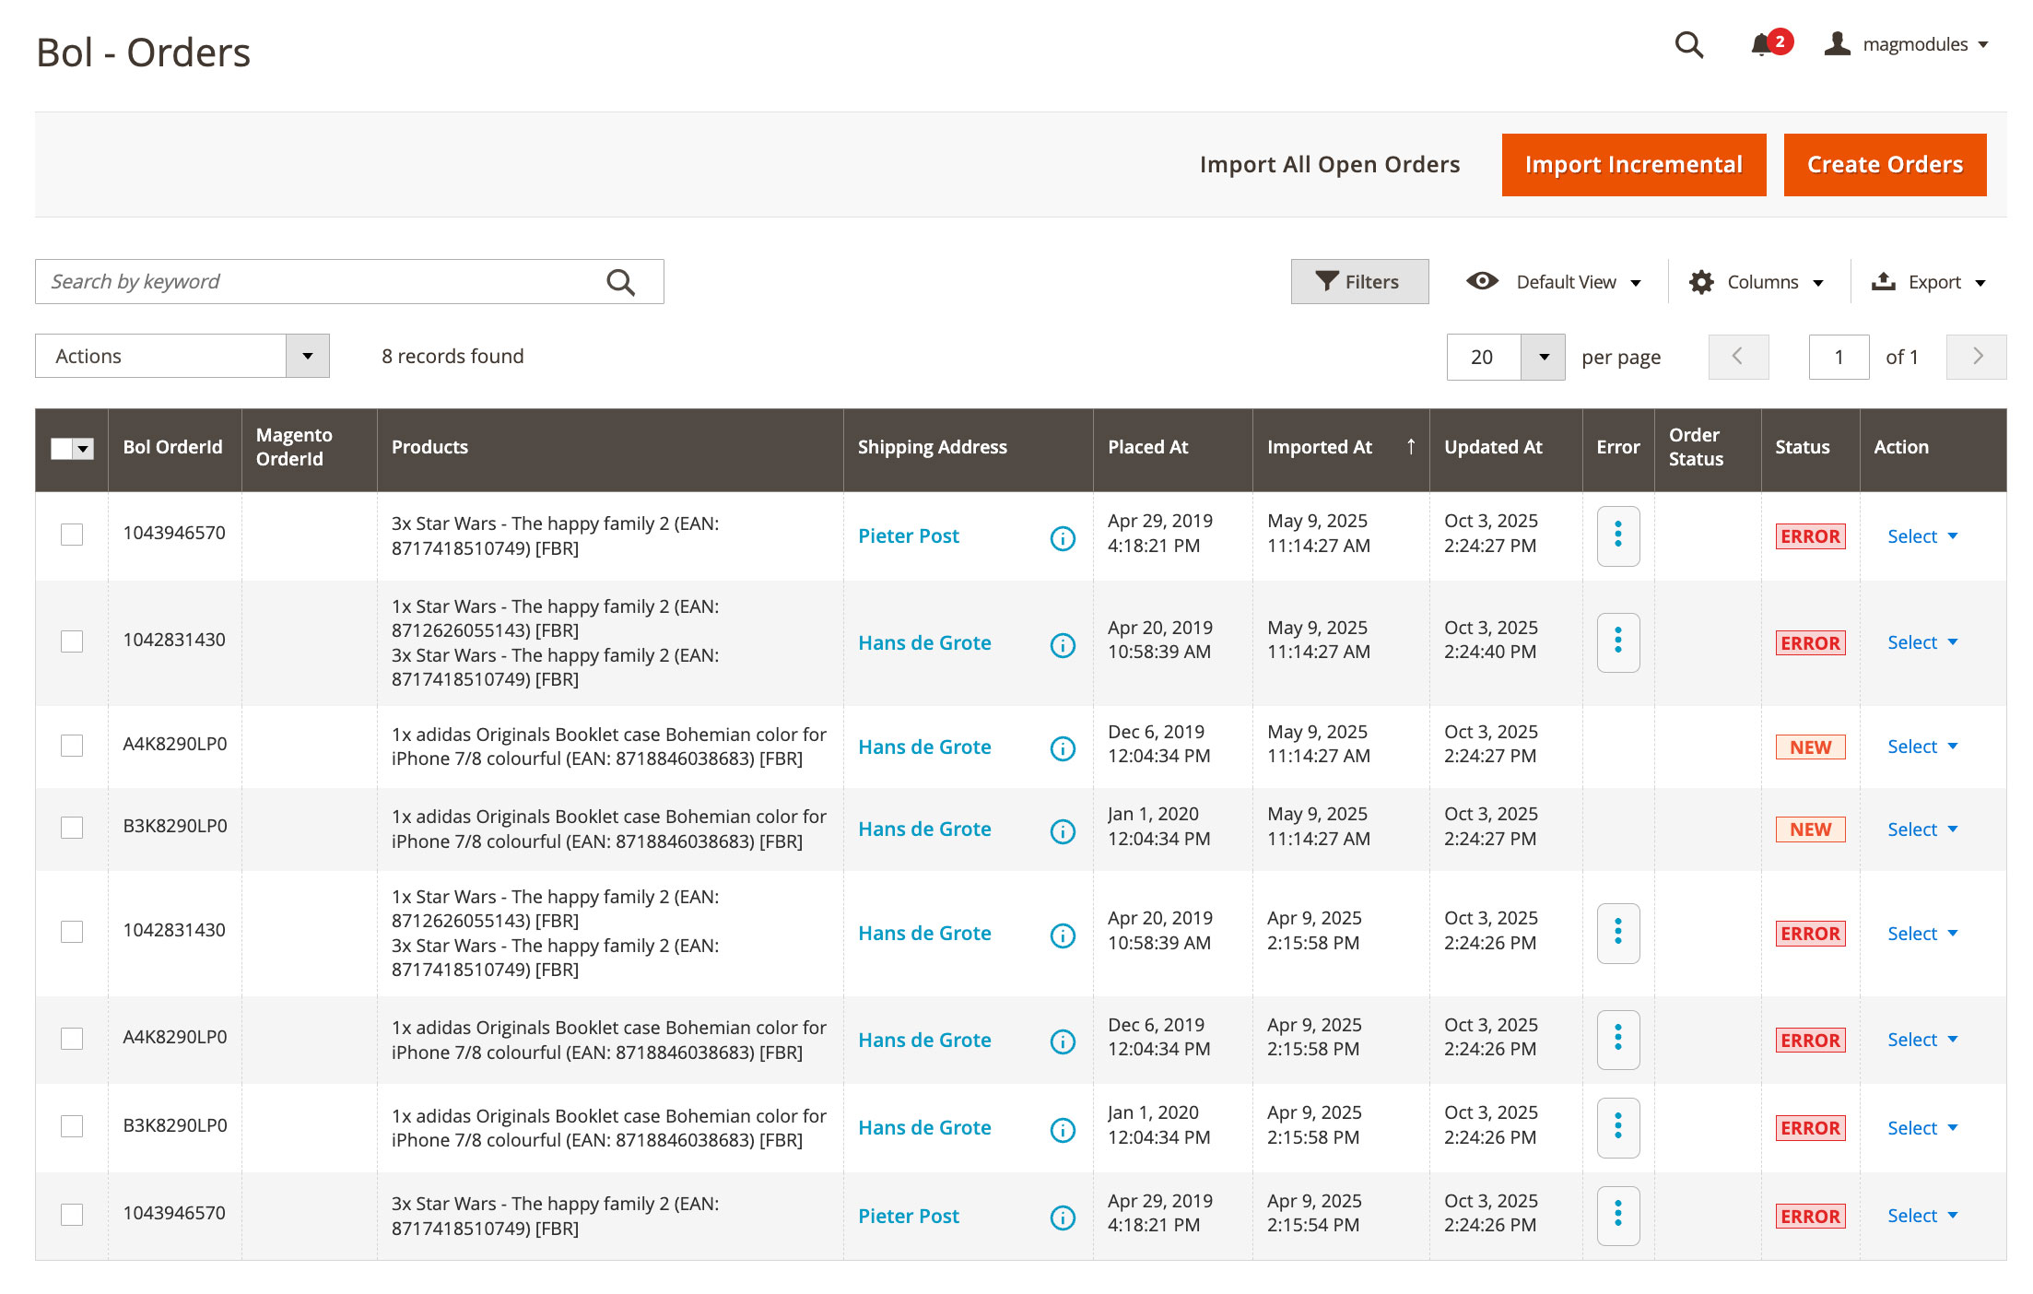Check the checkbox for first order 1043946570
The height and width of the screenshot is (1294, 2033).
[x=72, y=535]
